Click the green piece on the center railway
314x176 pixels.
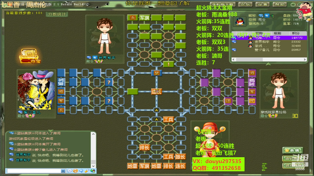pos(132,92)
